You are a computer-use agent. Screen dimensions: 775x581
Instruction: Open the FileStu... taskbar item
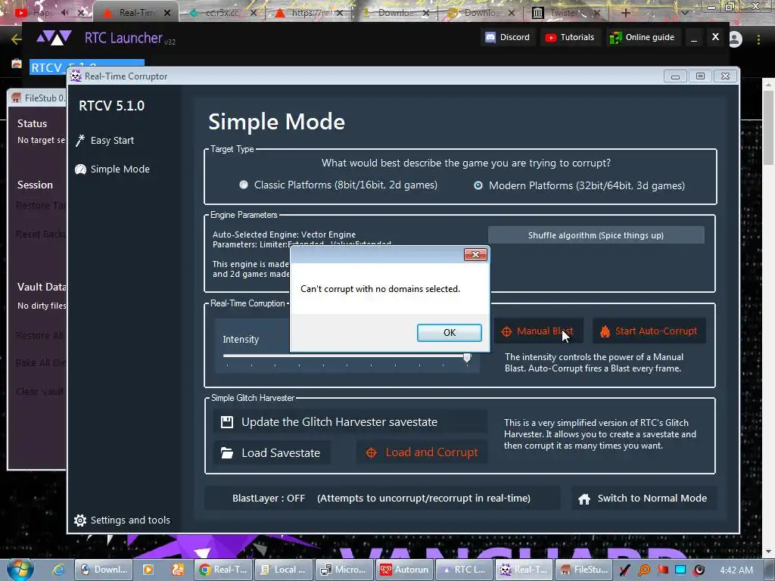[x=585, y=570]
